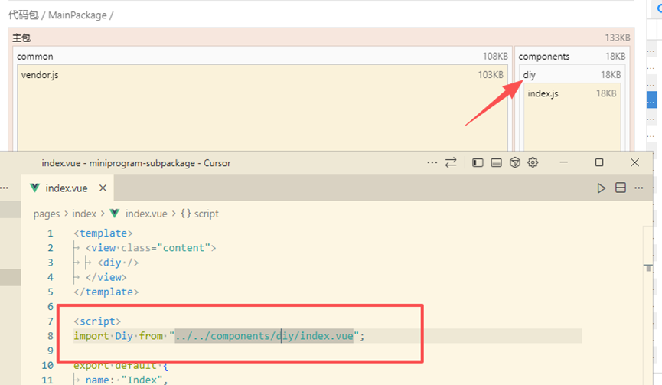662x385 pixels.
Task: Click the 代码包 breadcrumb link
Action: click(23, 15)
